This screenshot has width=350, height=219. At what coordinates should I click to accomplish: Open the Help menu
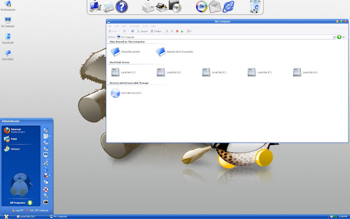click(x=153, y=26)
